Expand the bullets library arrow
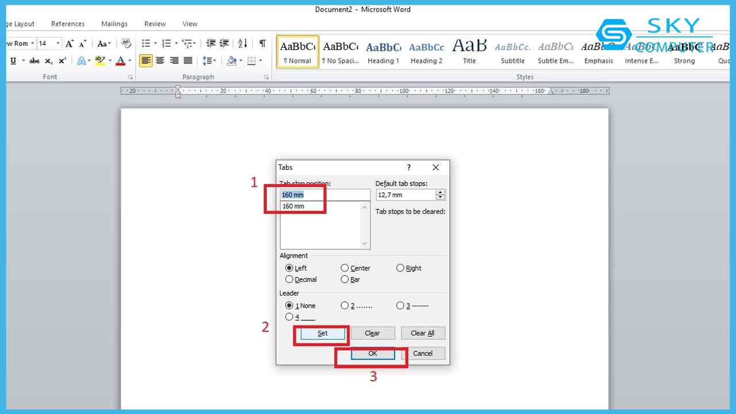The image size is (736, 414). pos(155,43)
